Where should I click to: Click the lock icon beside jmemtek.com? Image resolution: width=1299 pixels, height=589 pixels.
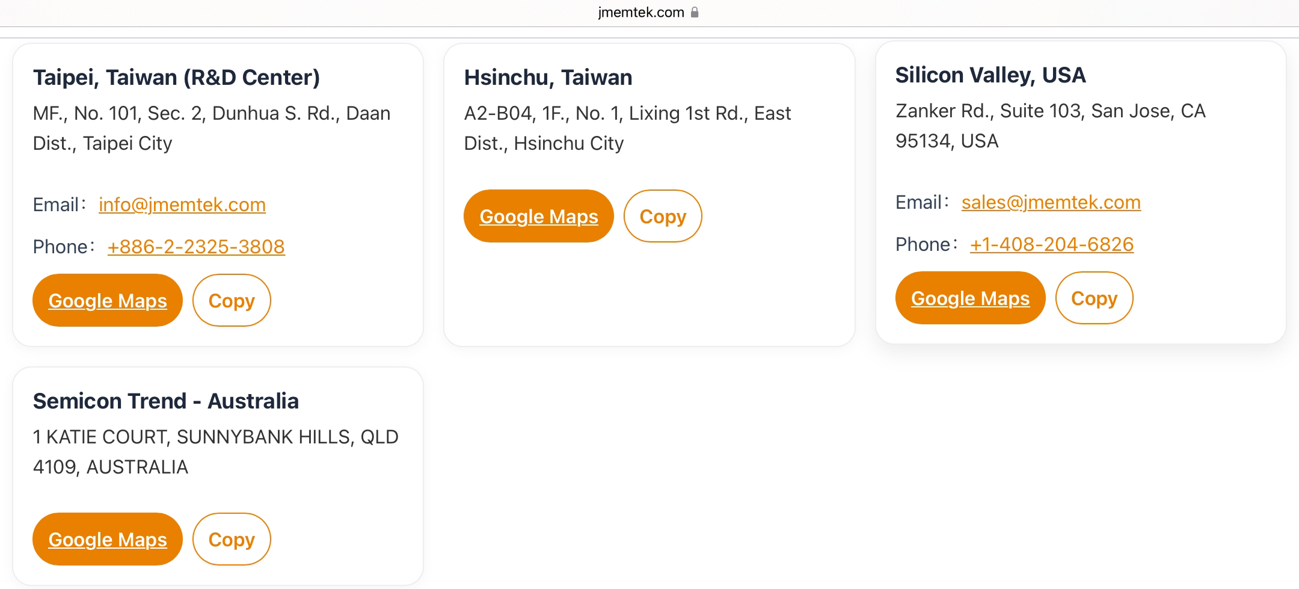(695, 12)
